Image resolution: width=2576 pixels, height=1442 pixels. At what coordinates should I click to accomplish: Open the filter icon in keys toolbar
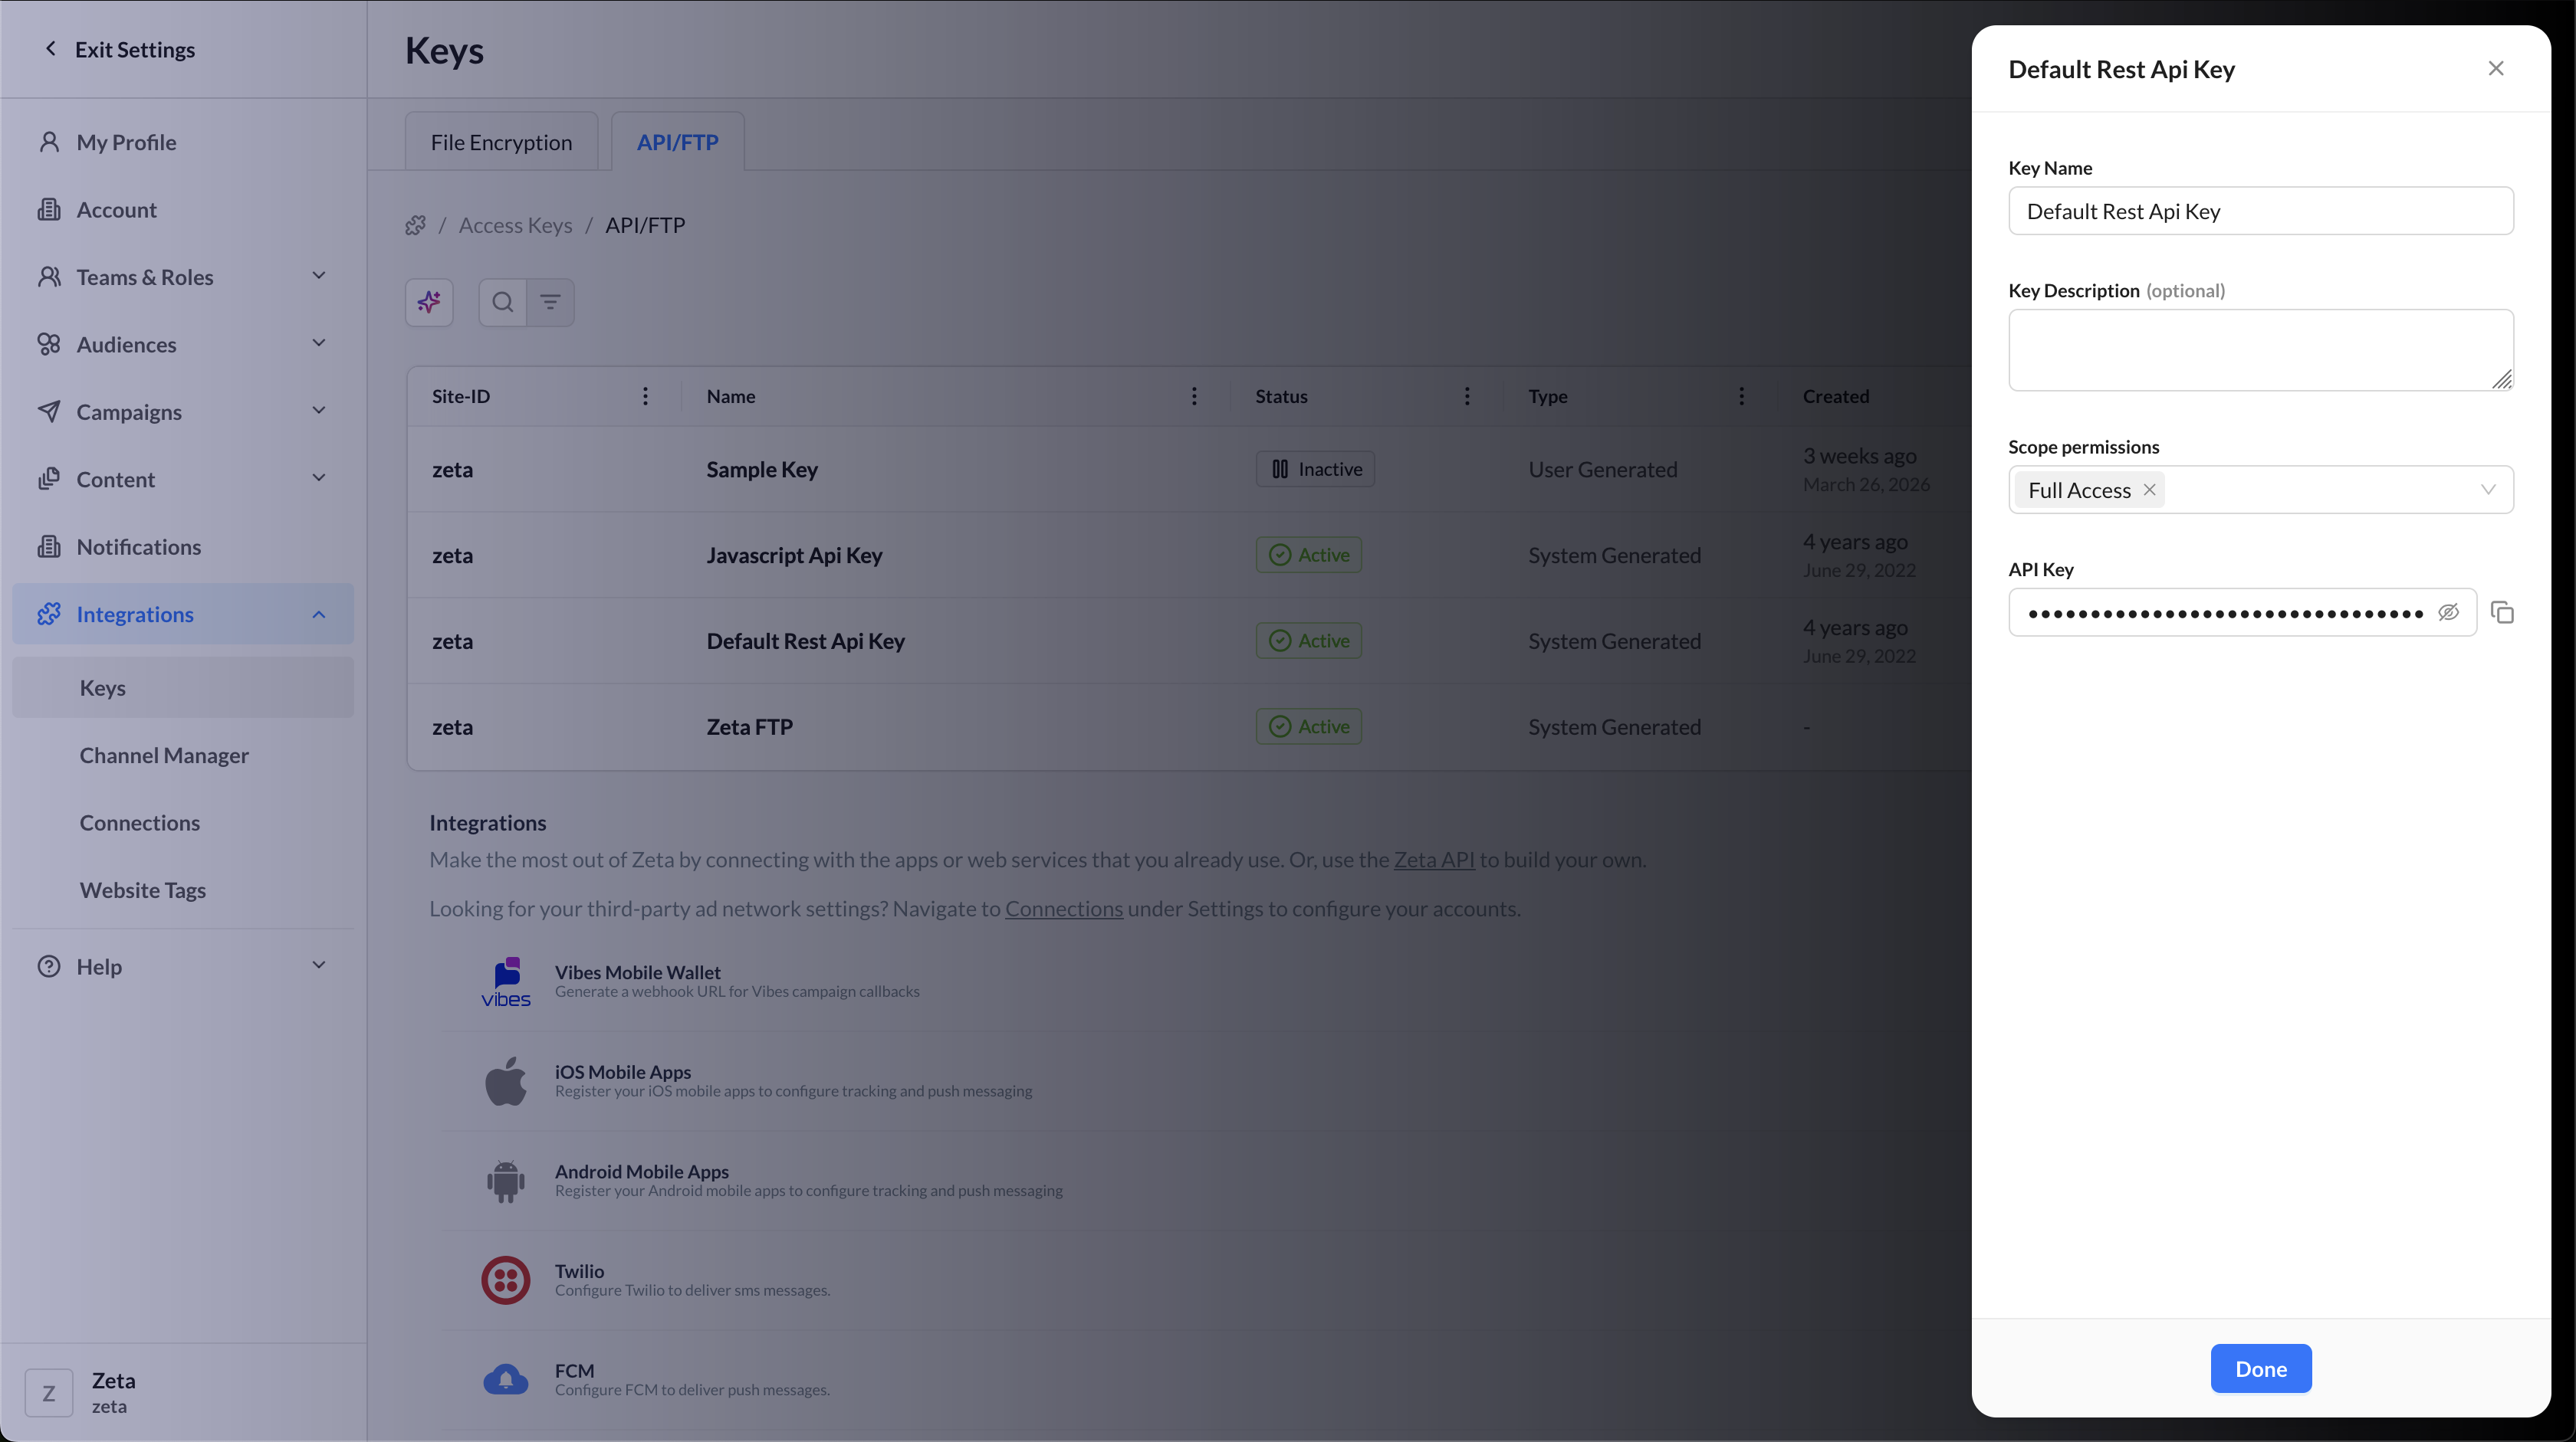[x=550, y=302]
